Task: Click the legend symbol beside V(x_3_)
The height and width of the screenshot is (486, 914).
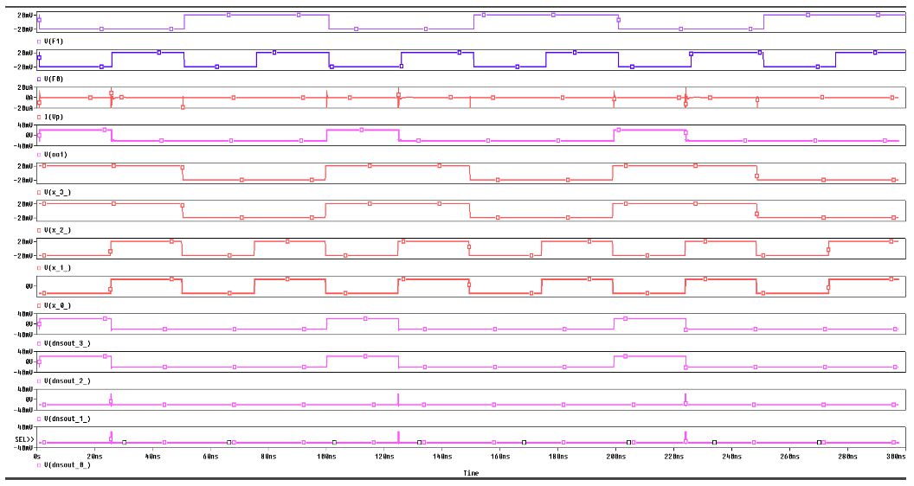Action: [39, 192]
